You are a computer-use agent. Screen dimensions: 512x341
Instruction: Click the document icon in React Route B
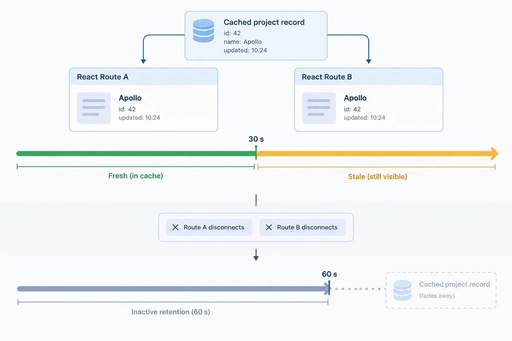click(x=319, y=108)
